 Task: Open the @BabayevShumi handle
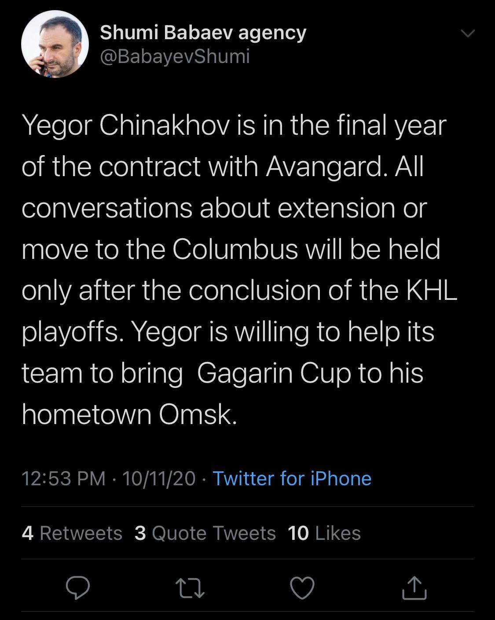coord(175,56)
